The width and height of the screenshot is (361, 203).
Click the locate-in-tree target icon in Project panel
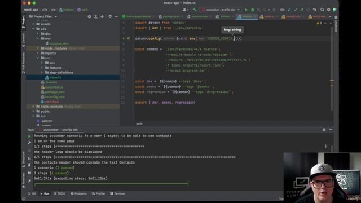coord(89,16)
